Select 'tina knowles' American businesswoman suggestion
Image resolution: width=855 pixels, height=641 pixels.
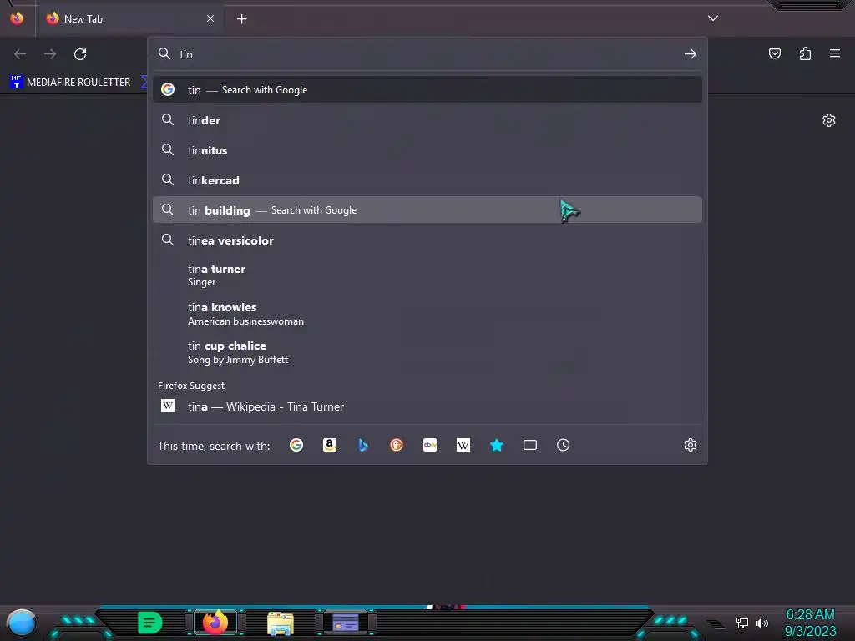pos(427,314)
